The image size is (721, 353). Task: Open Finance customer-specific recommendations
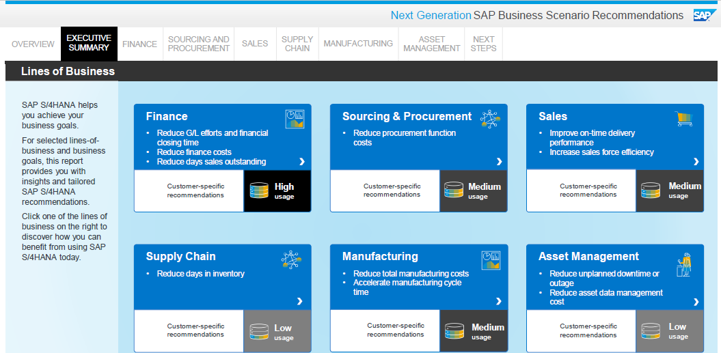pyautogui.click(x=195, y=190)
